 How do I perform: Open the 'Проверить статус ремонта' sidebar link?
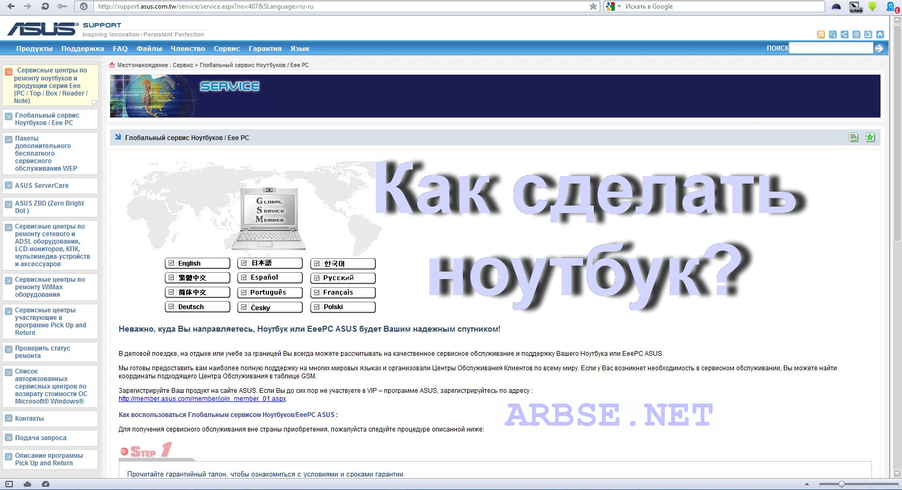coord(42,352)
